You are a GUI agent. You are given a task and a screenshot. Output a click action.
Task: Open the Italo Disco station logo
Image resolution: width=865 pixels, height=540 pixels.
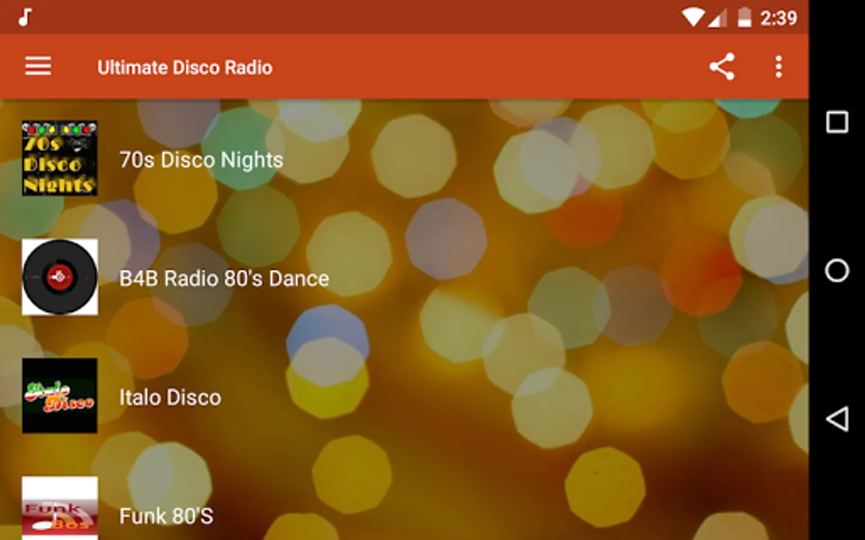pyautogui.click(x=59, y=395)
